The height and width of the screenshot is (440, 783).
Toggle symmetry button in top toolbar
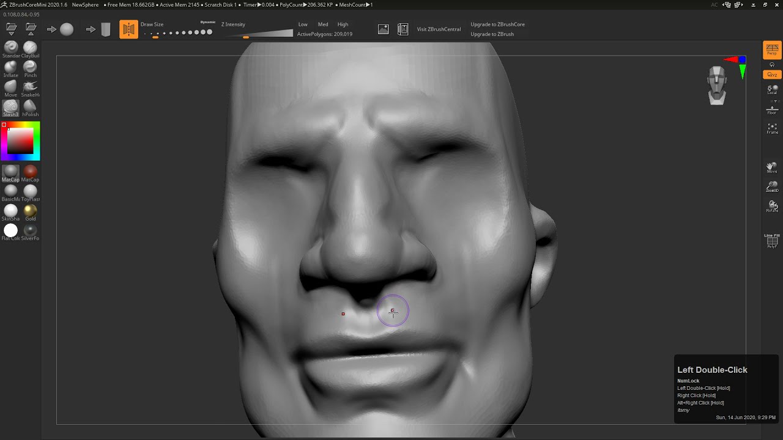(128, 29)
